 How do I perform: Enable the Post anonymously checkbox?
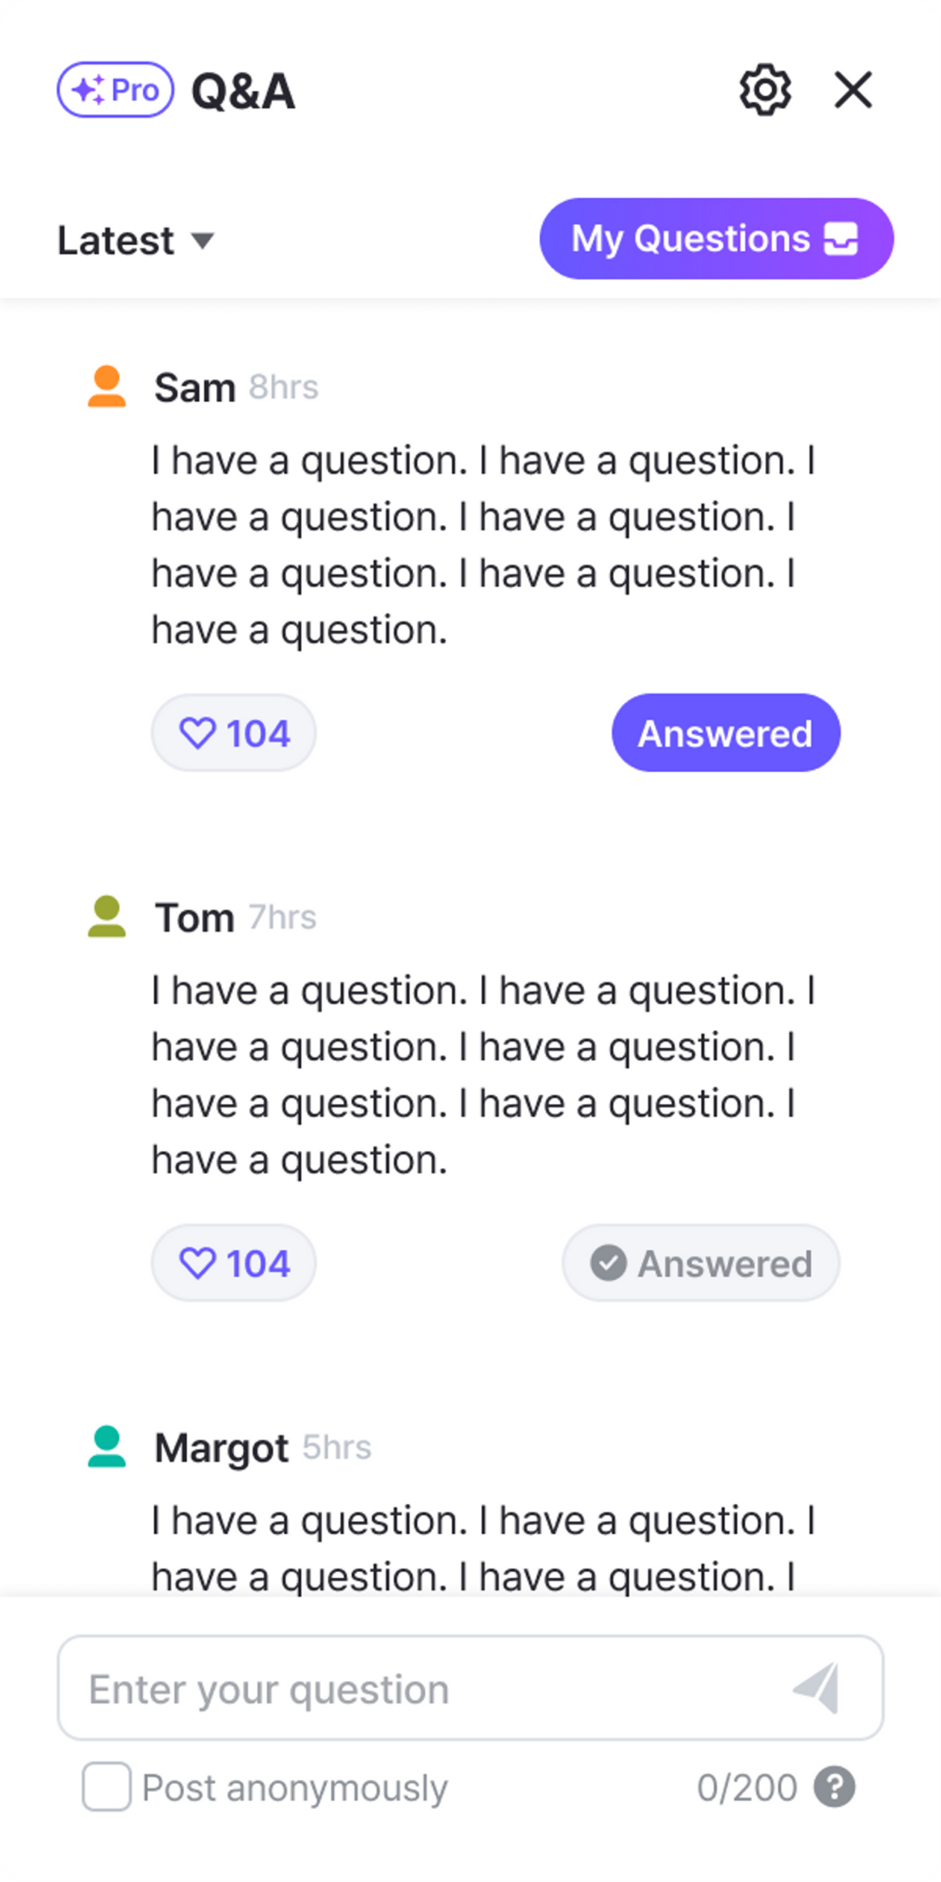106,1786
